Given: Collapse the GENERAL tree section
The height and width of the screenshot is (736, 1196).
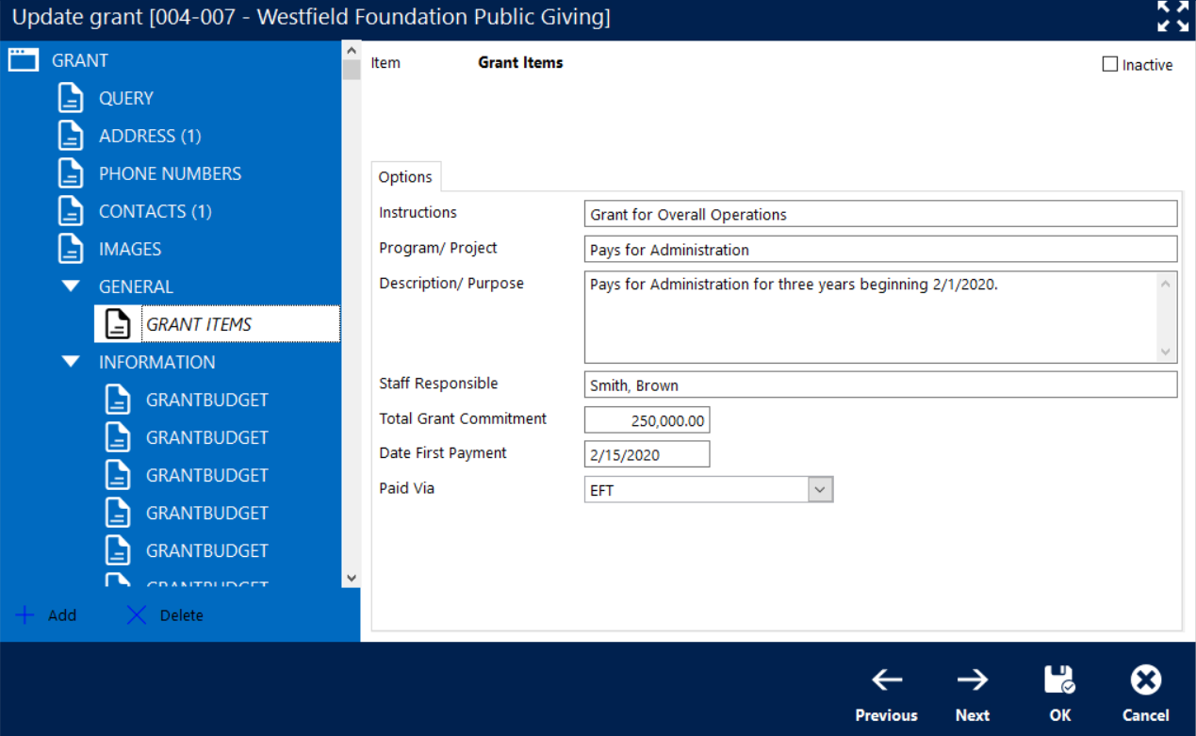Looking at the screenshot, I should 71,286.
